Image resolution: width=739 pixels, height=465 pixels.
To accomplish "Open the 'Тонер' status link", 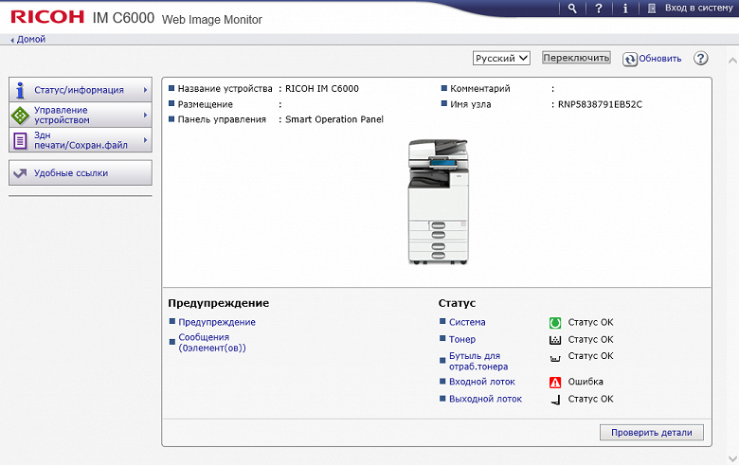I will coord(462,339).
